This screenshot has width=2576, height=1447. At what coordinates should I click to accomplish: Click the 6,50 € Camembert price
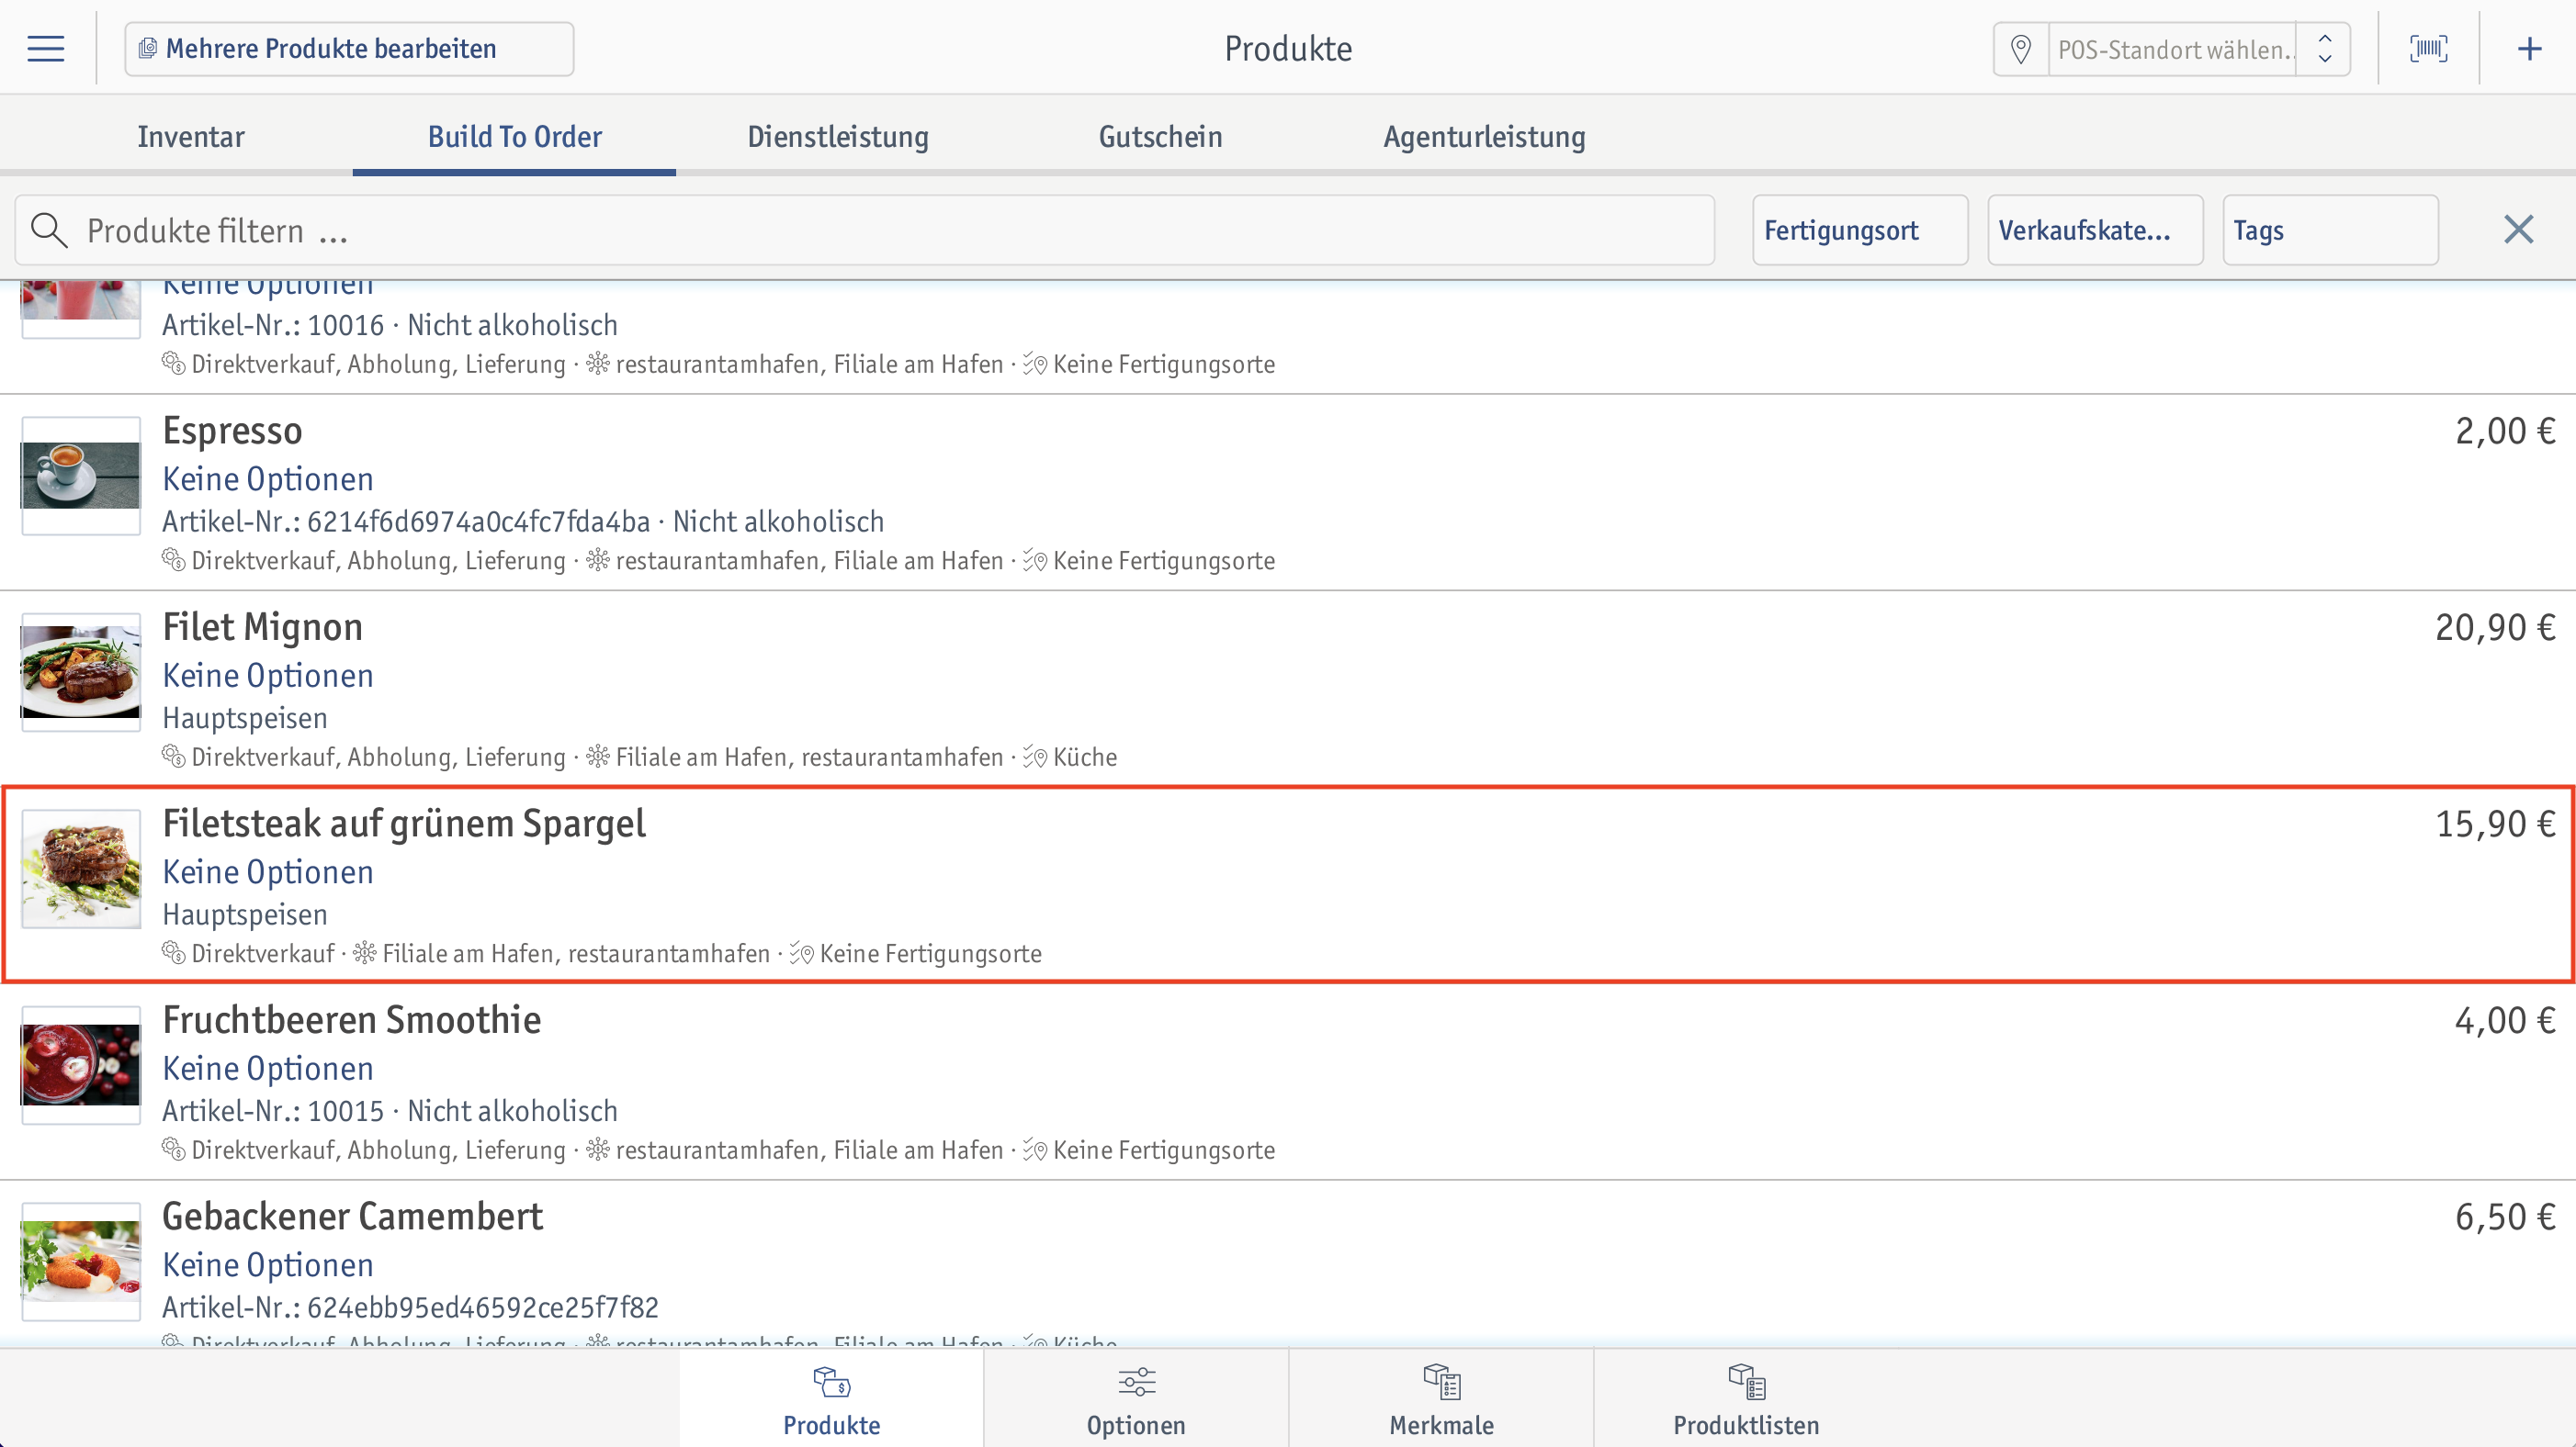(2505, 1217)
